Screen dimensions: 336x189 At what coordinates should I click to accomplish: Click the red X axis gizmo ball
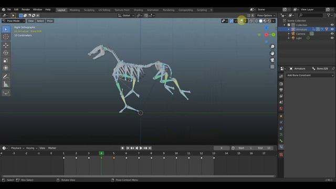(x=266, y=35)
